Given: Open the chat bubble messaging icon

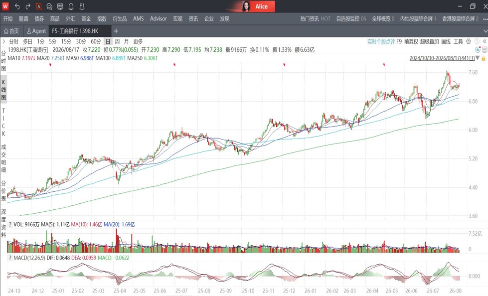Looking at the screenshot, I should tap(49, 6).
